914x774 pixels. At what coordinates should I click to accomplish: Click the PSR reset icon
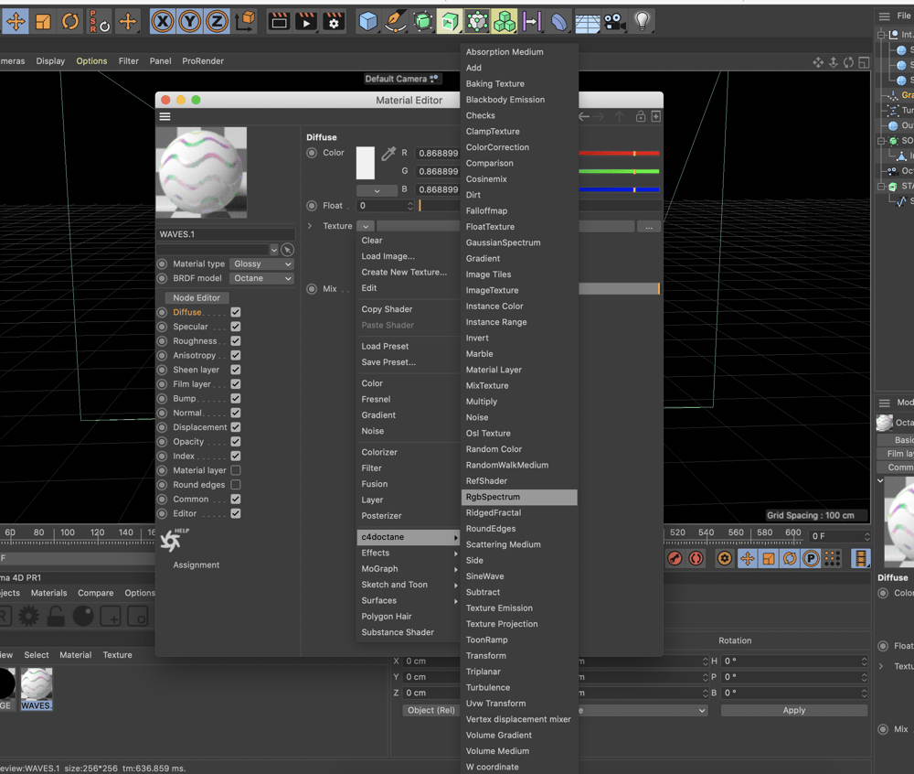[100, 22]
